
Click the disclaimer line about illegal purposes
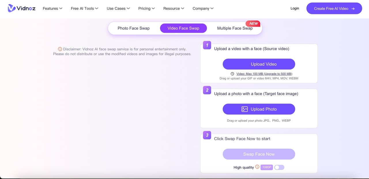point(122,54)
